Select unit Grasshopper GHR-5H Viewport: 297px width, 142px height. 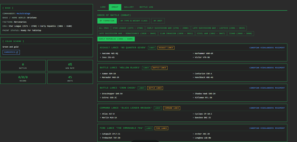tap(112, 94)
